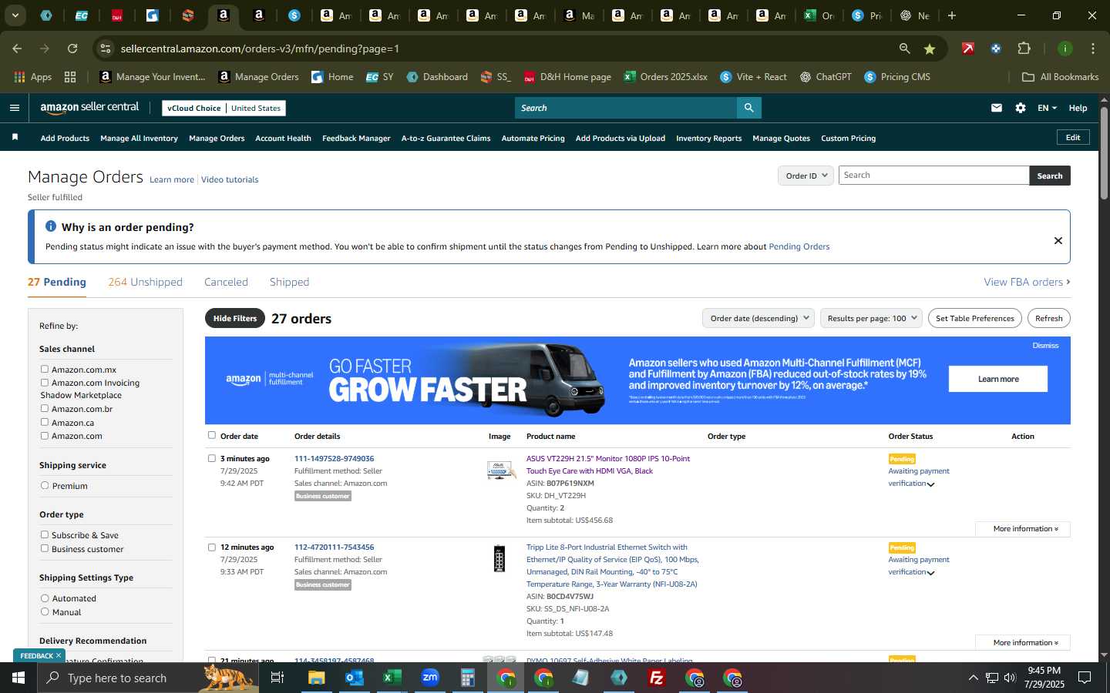Viewport: 1110px width, 693px height.
Task: Select the Automated shipping settings radio
Action: tap(45, 598)
